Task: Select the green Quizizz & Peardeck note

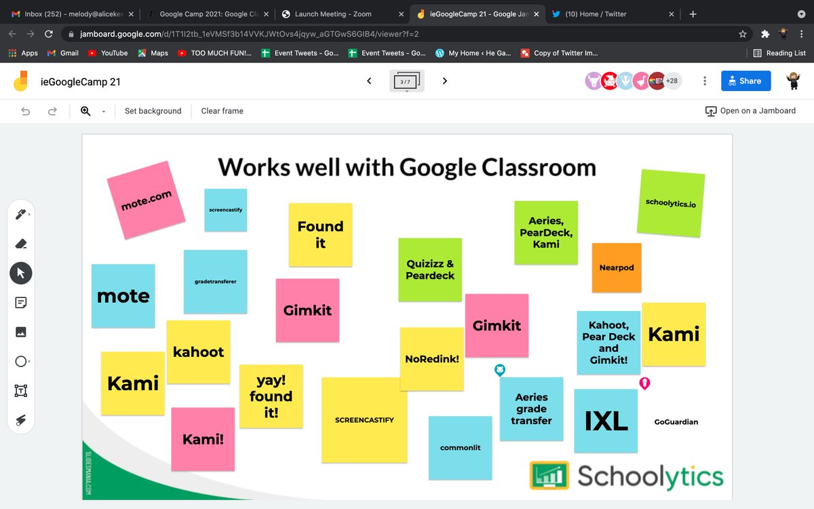Action: 430,269
